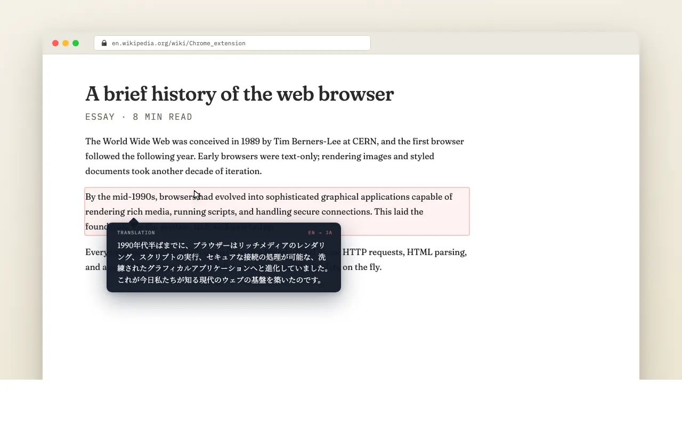Click "documents took another decade of iteration."
The height and width of the screenshot is (426, 682).
tap(174, 171)
